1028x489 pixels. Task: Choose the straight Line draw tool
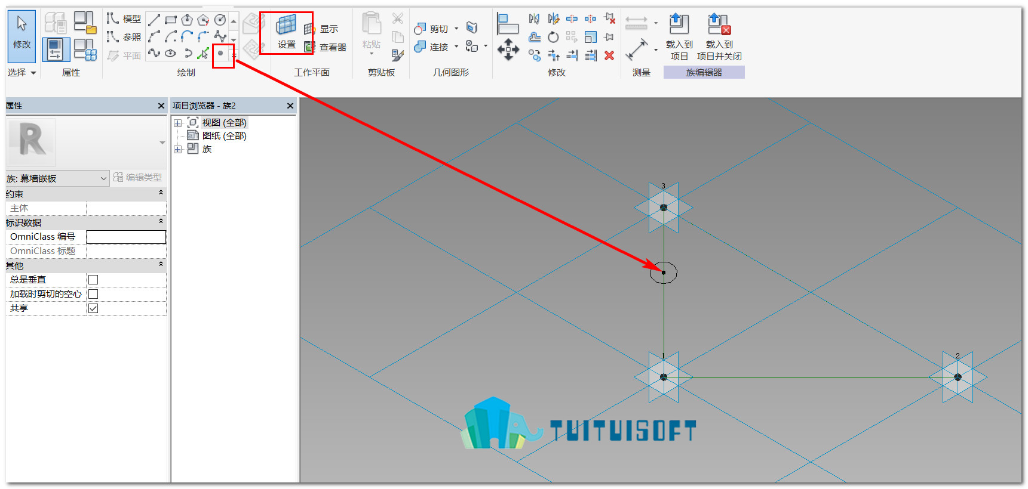coord(154,20)
